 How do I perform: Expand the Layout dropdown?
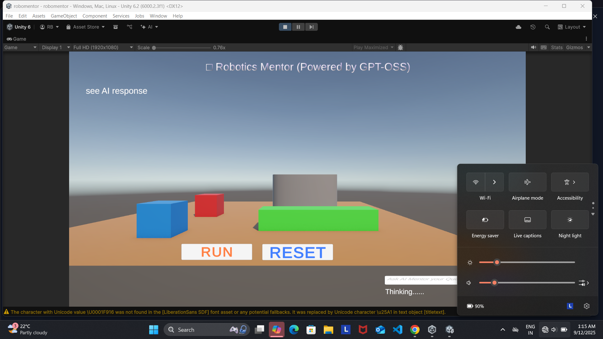572,27
